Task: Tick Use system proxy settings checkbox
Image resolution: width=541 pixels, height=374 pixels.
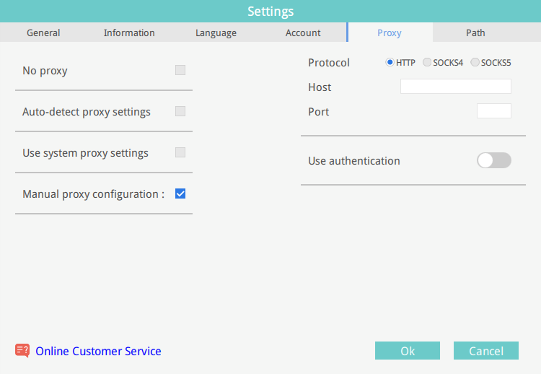Action: pyautogui.click(x=180, y=152)
